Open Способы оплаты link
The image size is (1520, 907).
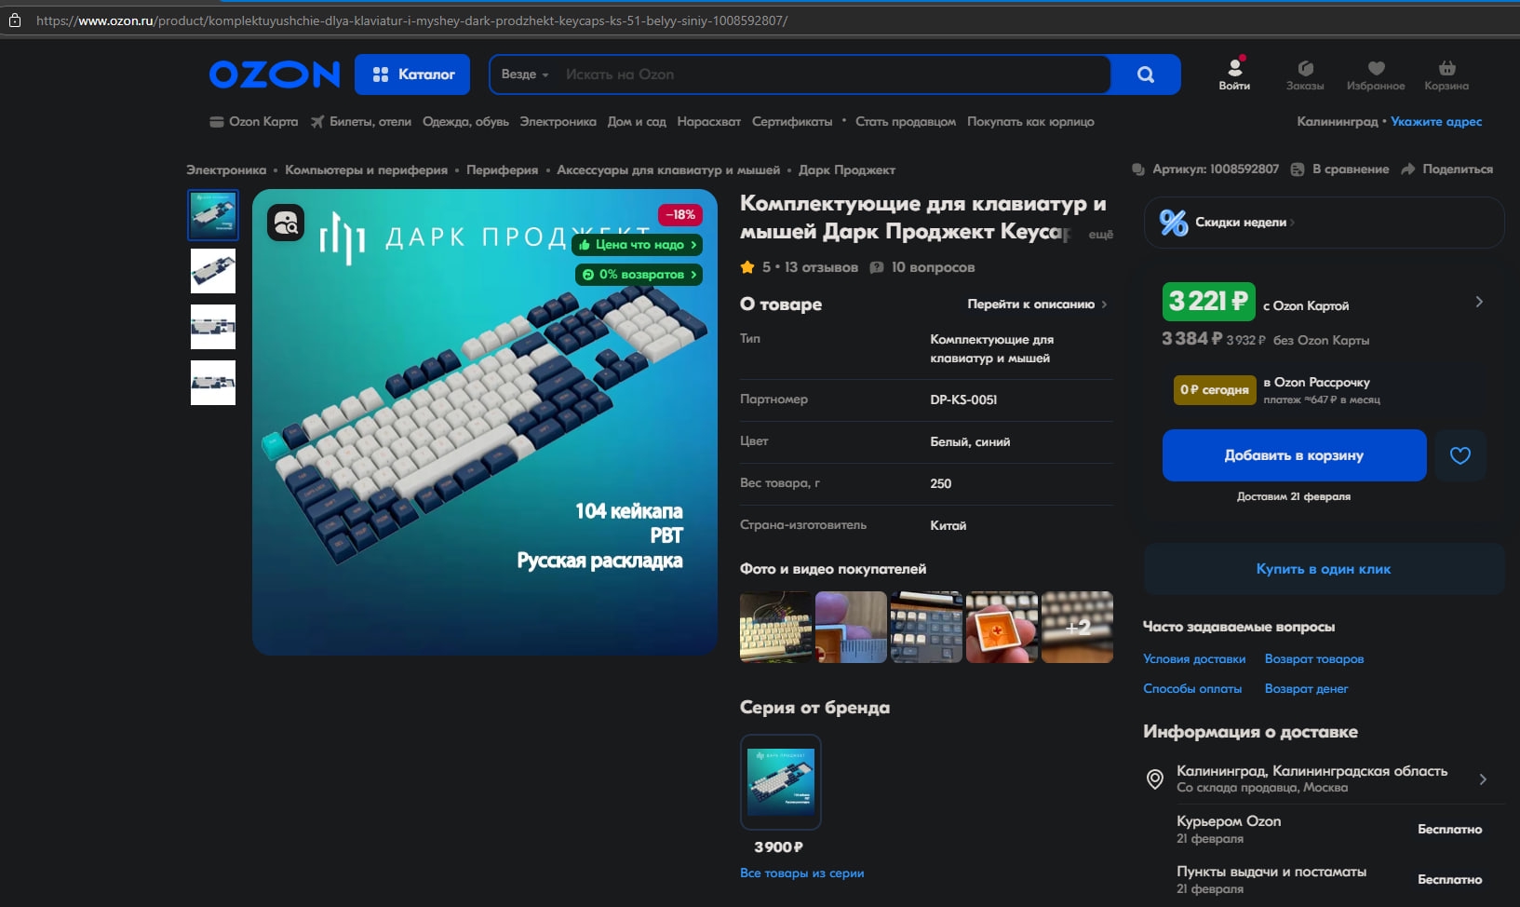(1192, 689)
